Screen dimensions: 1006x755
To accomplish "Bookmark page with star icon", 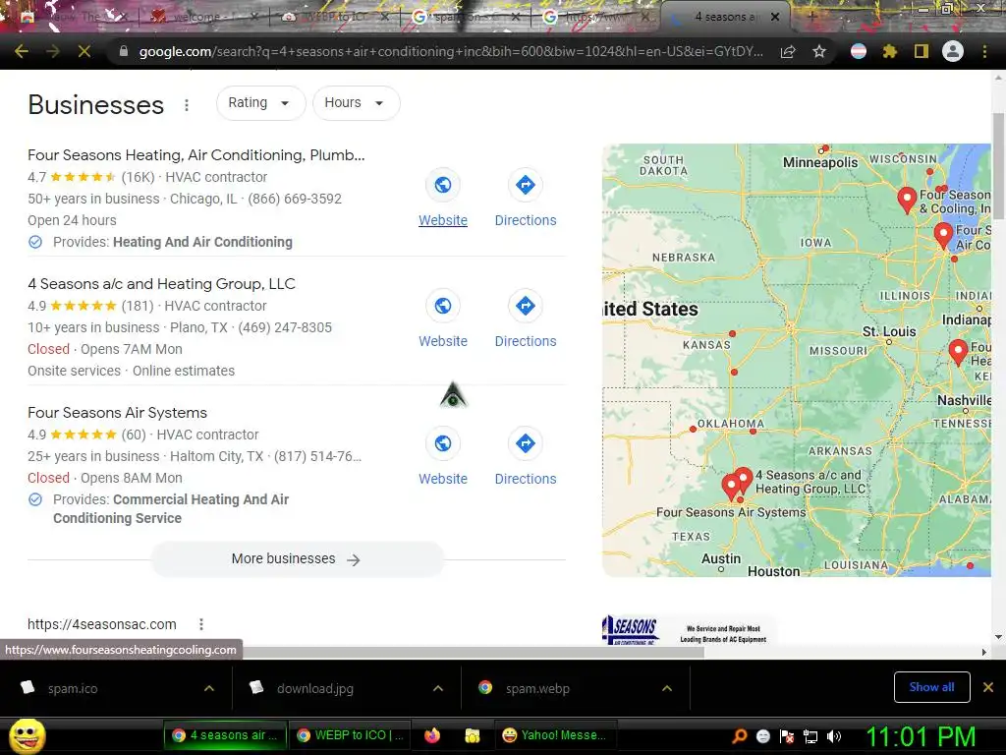I will click(818, 51).
